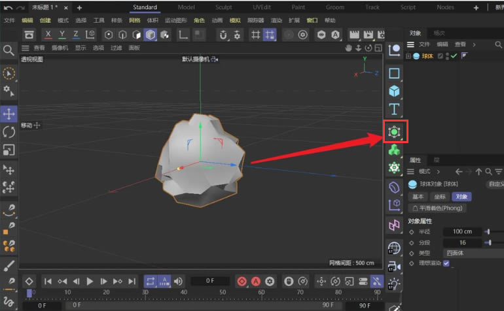
Task: Choose the live selection circle tool
Action: click(9, 74)
